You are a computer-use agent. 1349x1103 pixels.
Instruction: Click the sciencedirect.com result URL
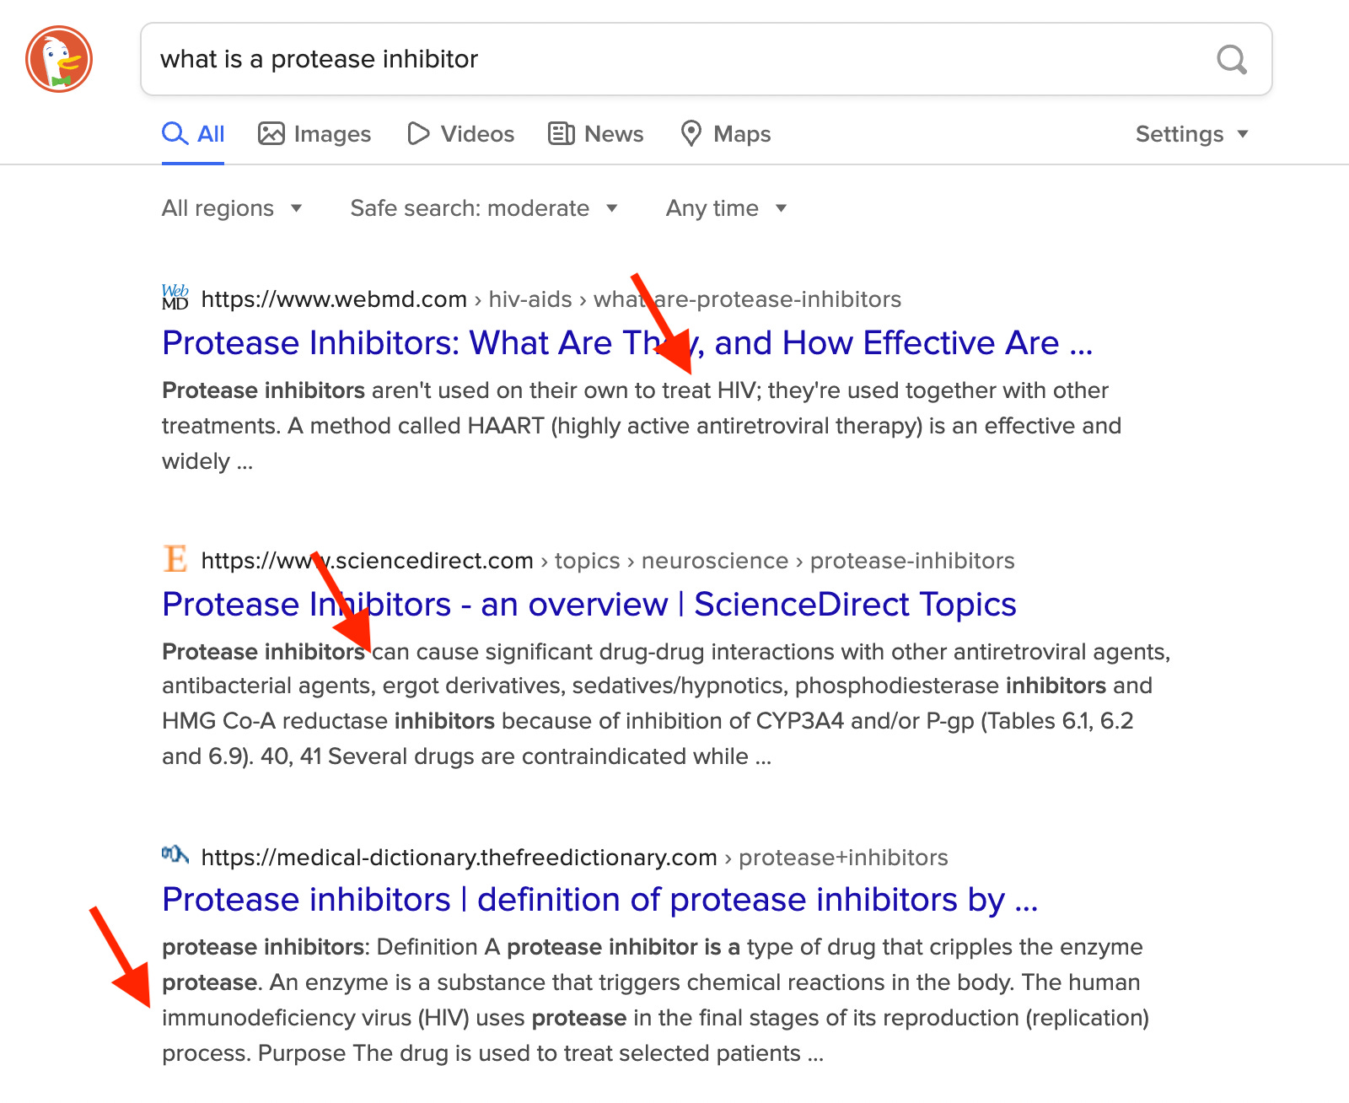608,561
